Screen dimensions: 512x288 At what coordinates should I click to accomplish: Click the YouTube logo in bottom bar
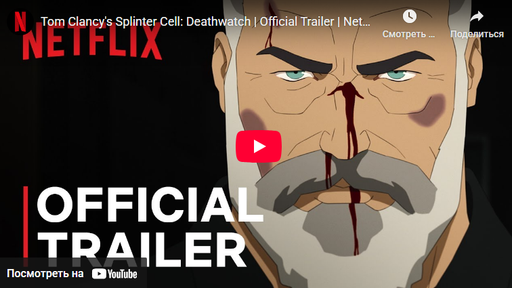point(114,274)
